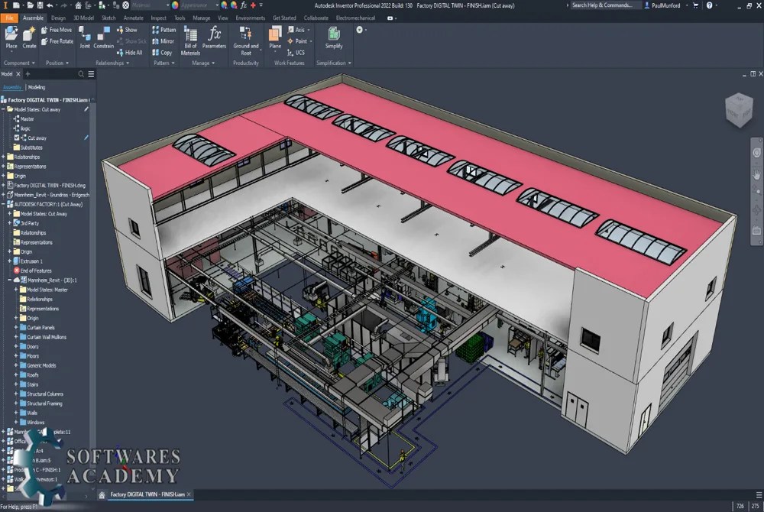The height and width of the screenshot is (512, 764).
Task: Select the Ground and Root tool
Action: pos(245,38)
